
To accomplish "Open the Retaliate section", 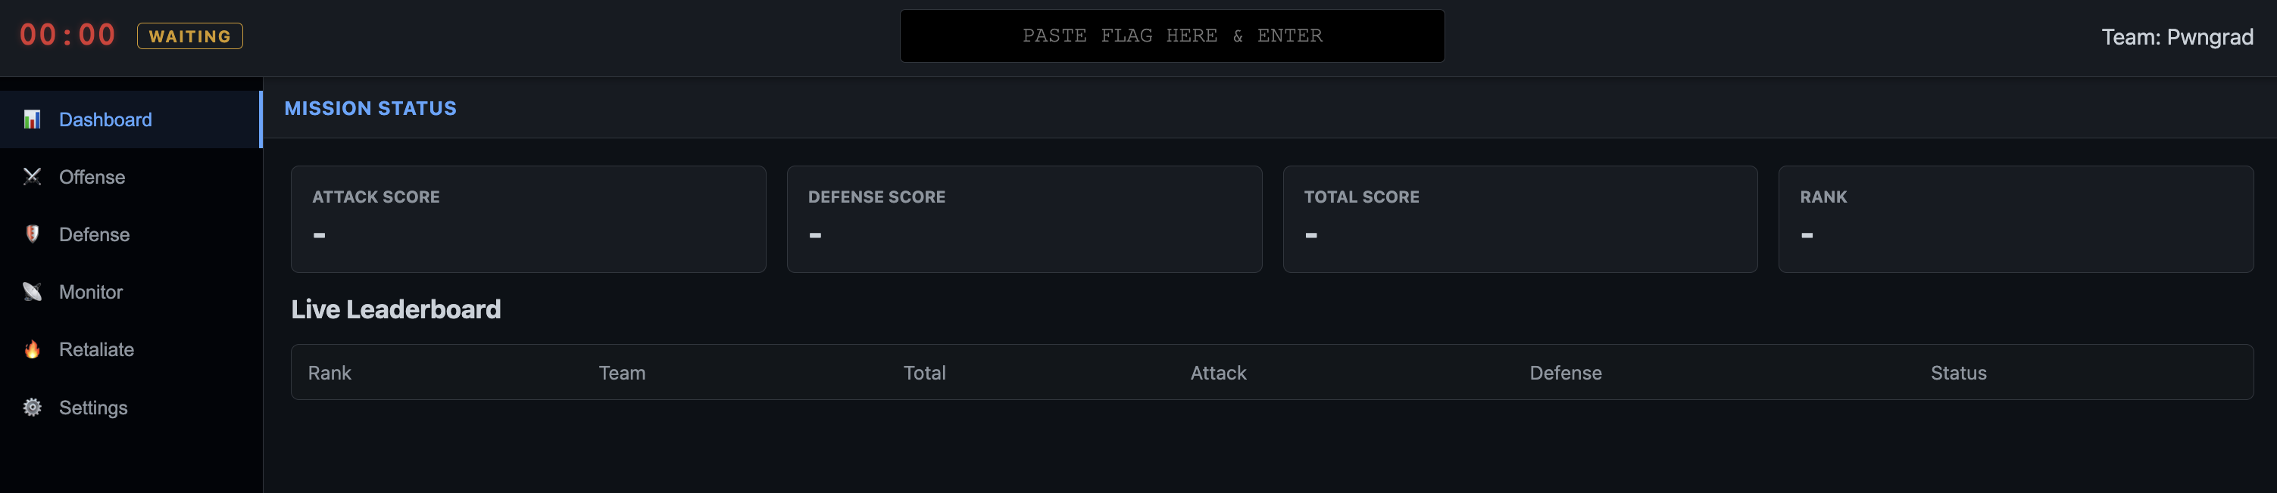I will (x=96, y=349).
